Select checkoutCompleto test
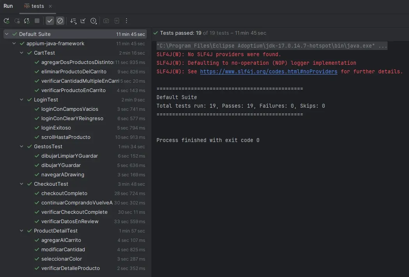 75,193
